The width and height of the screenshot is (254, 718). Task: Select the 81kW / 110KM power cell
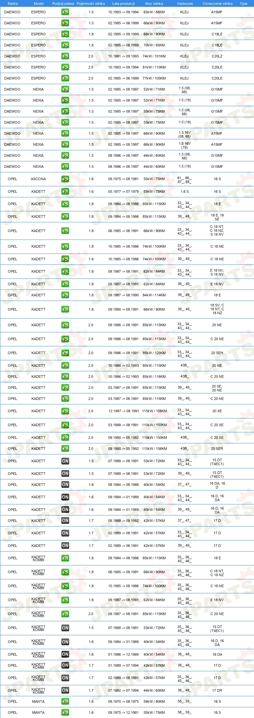[x=154, y=67]
